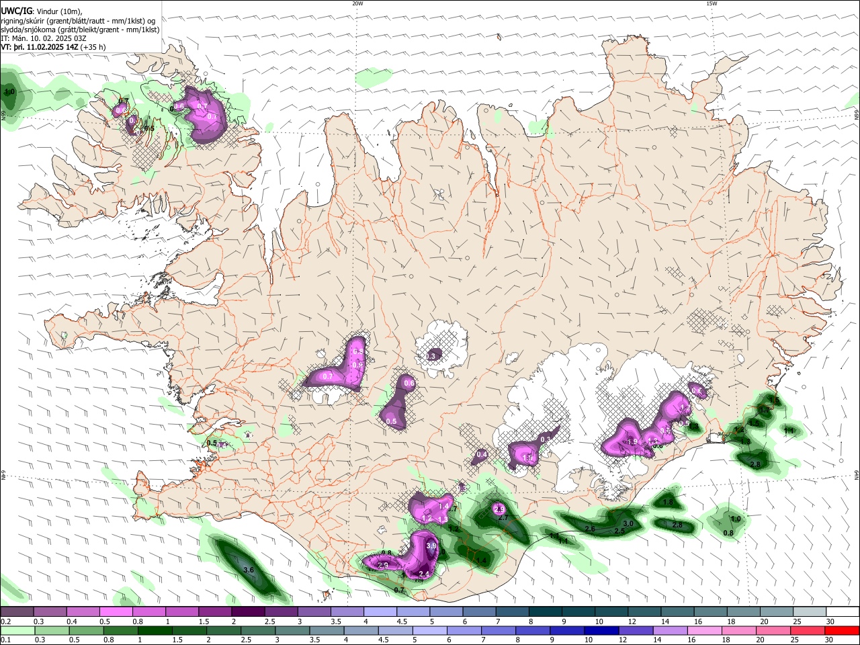
Task: Select the darkest green 1–1.5 rain legend swatch
Action: click(x=155, y=630)
